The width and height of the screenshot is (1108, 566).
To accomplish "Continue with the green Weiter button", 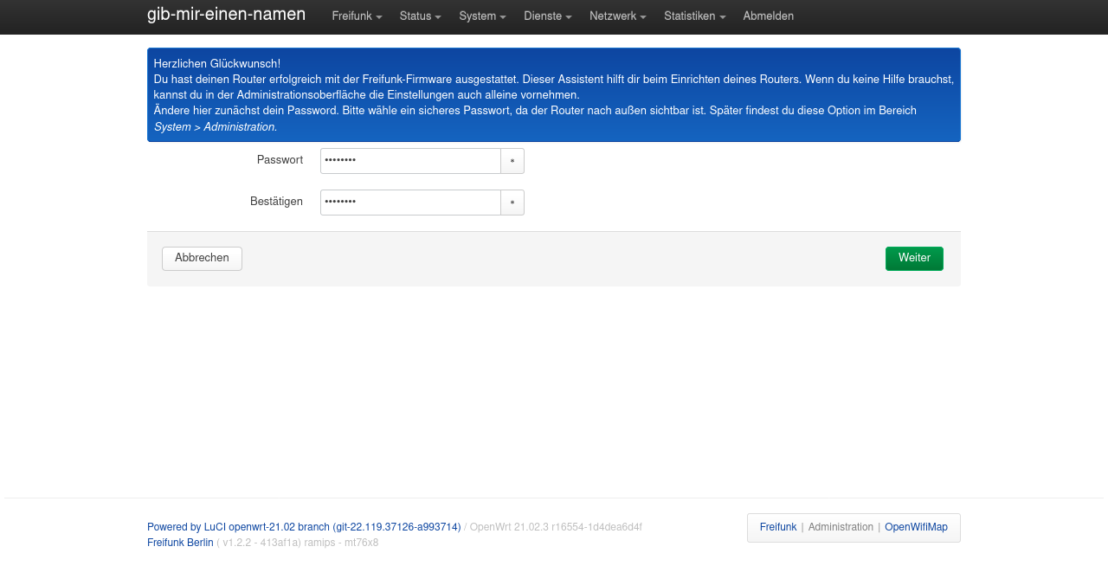I will (x=914, y=259).
